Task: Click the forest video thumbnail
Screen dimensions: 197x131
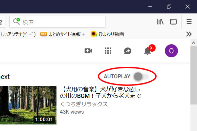Action: point(28,105)
